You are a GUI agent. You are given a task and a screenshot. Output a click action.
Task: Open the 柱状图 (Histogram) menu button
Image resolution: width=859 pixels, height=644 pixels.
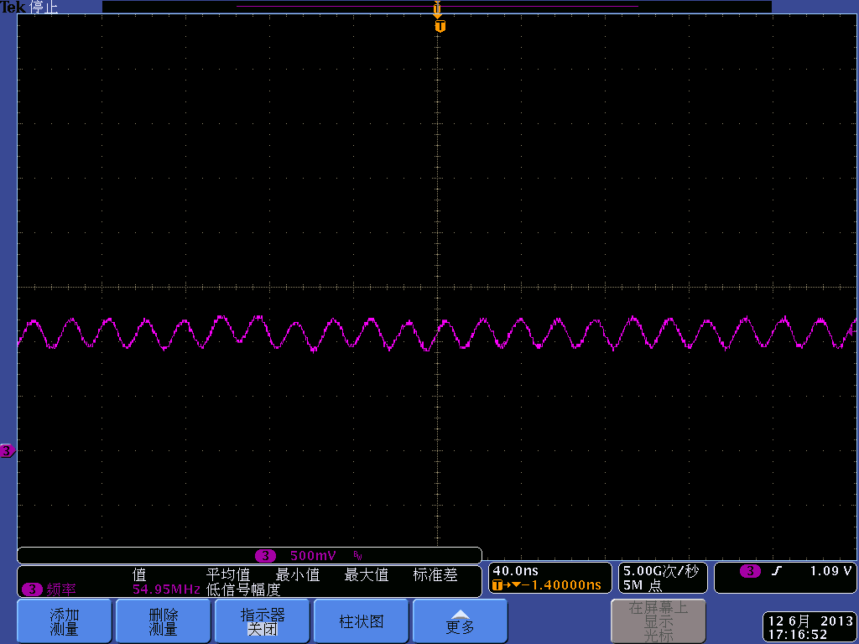click(x=361, y=621)
